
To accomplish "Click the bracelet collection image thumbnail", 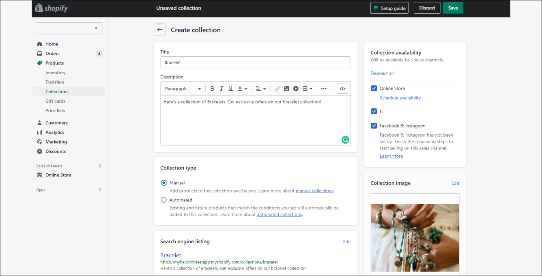I will point(415,237).
